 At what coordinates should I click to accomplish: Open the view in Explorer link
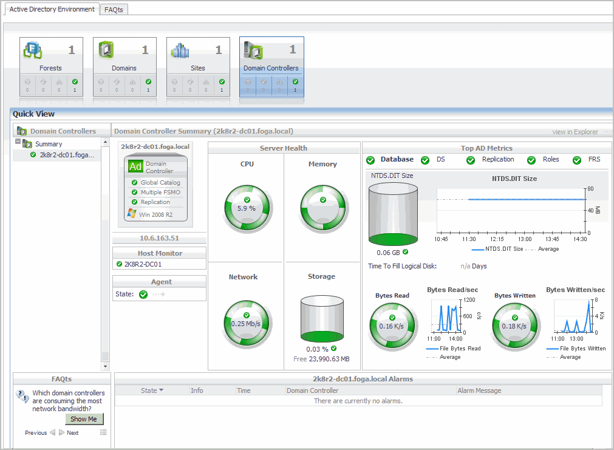(575, 132)
